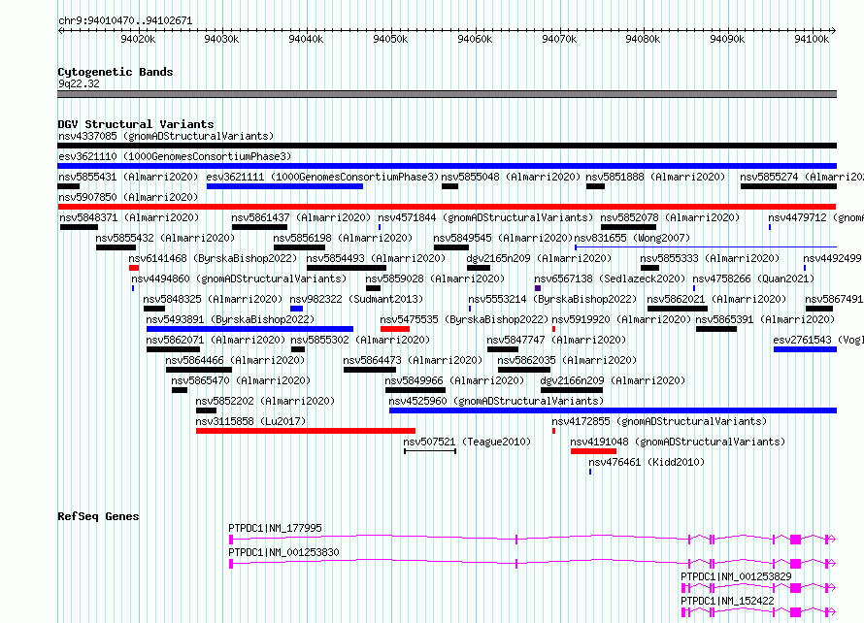Select the nsv5848371 (Almarri2020) label
This screenshot has width=864, height=623.
pos(129,217)
